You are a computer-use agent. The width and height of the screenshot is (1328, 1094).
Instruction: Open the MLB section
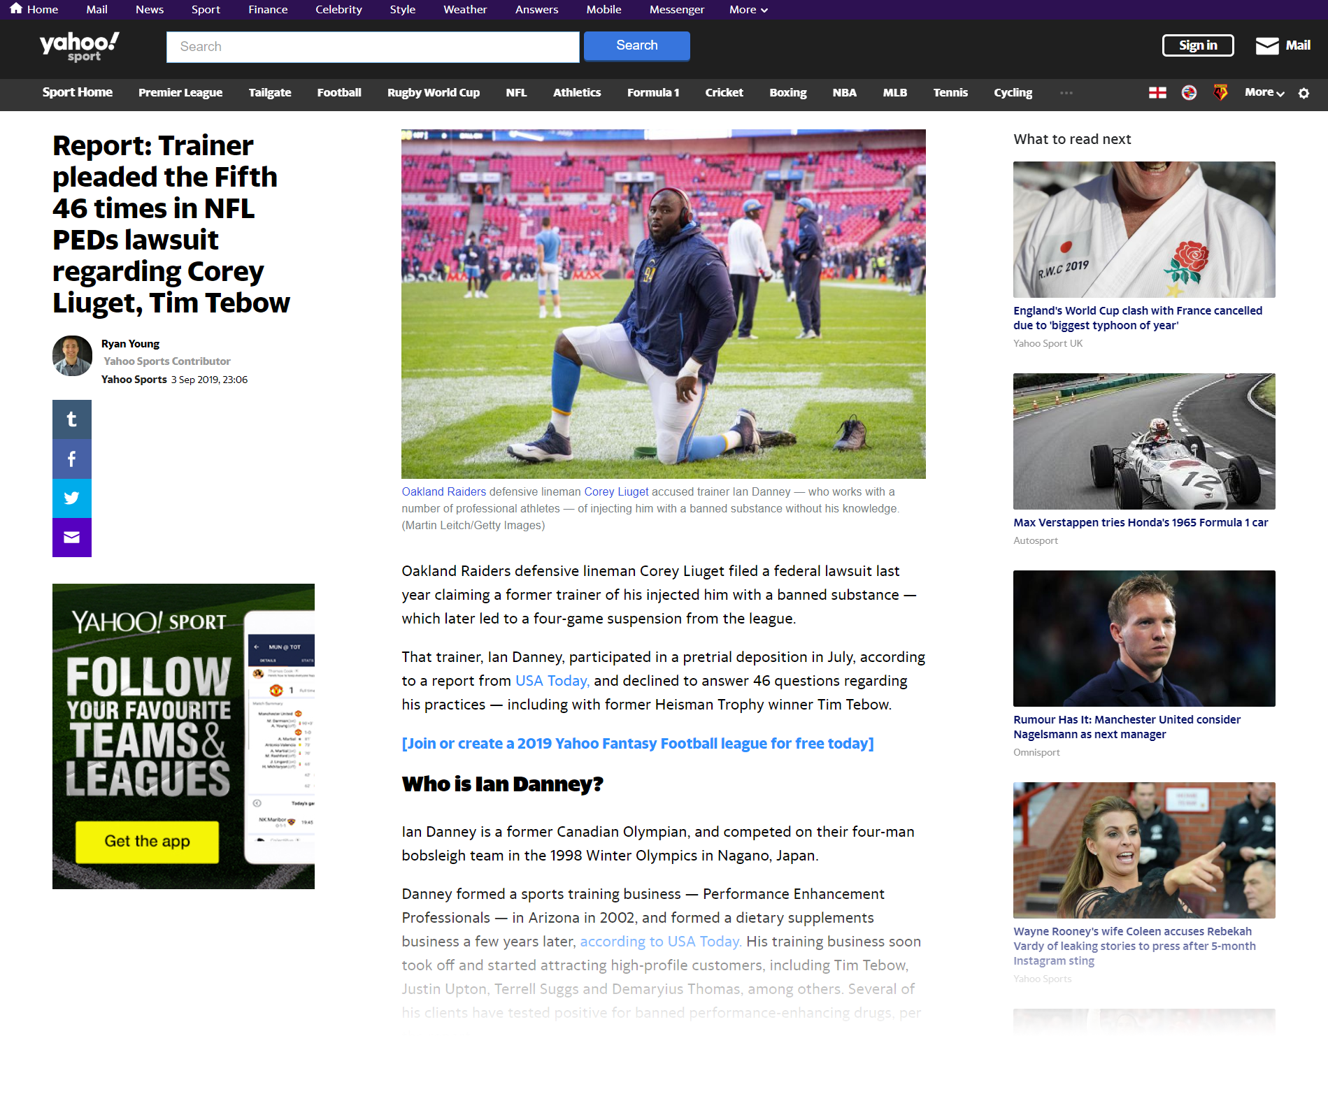click(894, 92)
